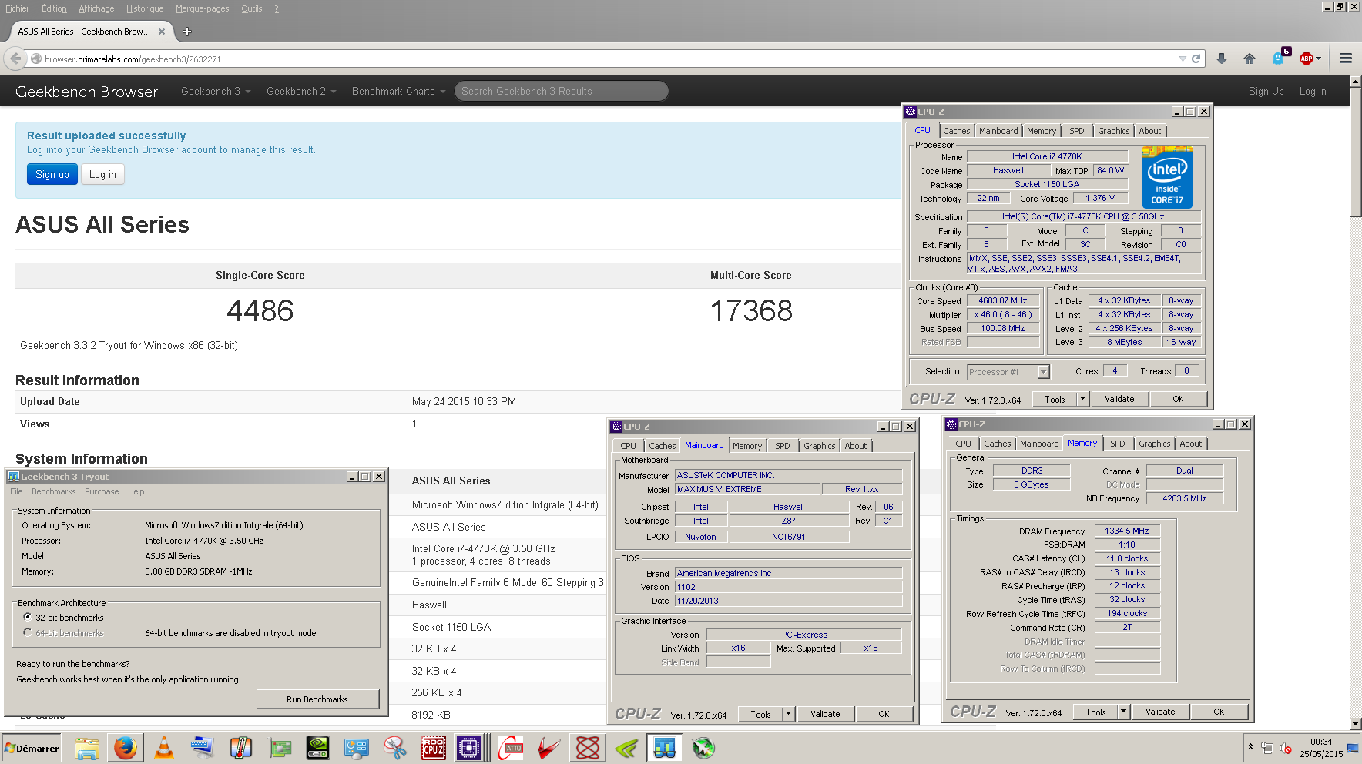This screenshot has height=764, width=1362.
Task: Open the Fichier menu in Firefox
Action: pos(17,8)
